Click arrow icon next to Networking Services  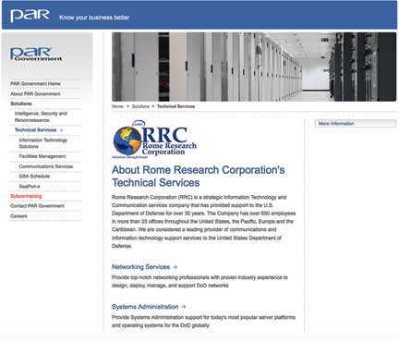(x=175, y=267)
